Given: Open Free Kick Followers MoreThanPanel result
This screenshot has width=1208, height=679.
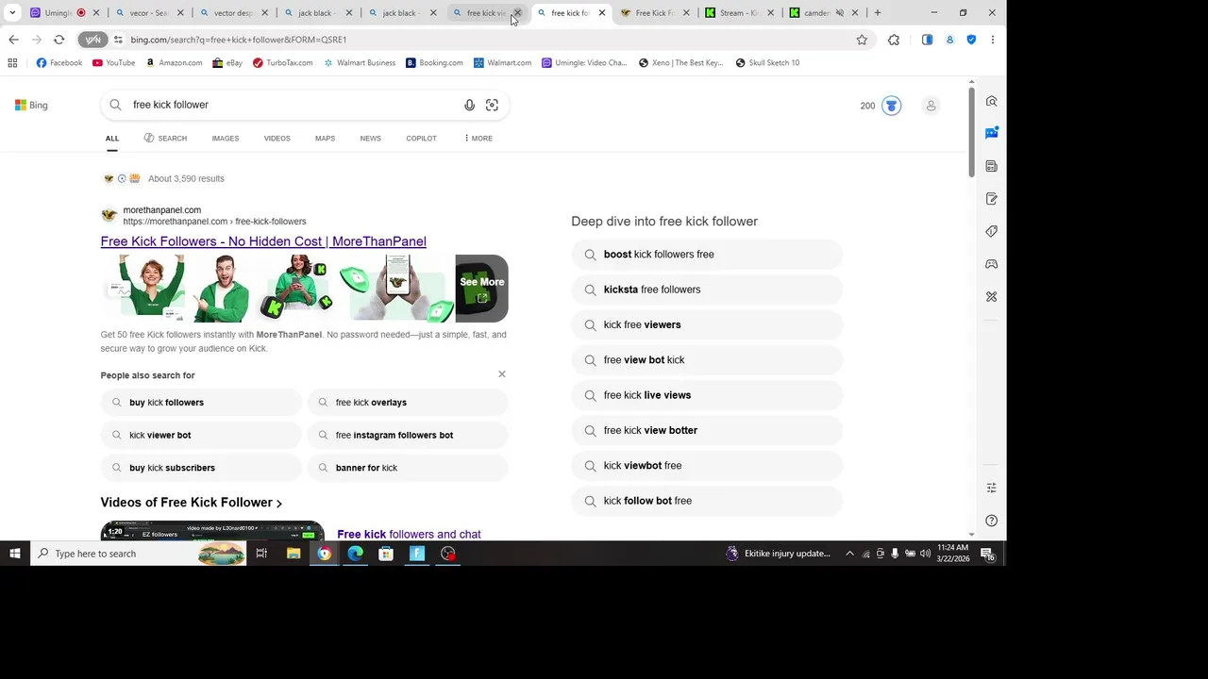Looking at the screenshot, I should tap(263, 241).
